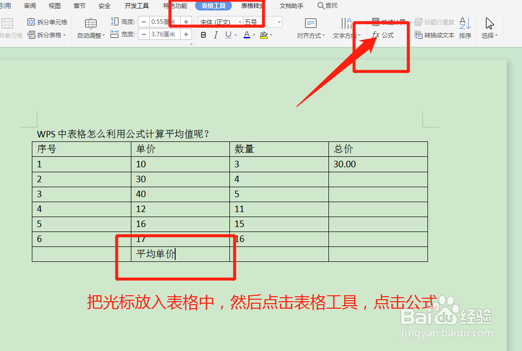Click the A-Z Sort (排序) icon
This screenshot has height=351, width=522.
465,23
